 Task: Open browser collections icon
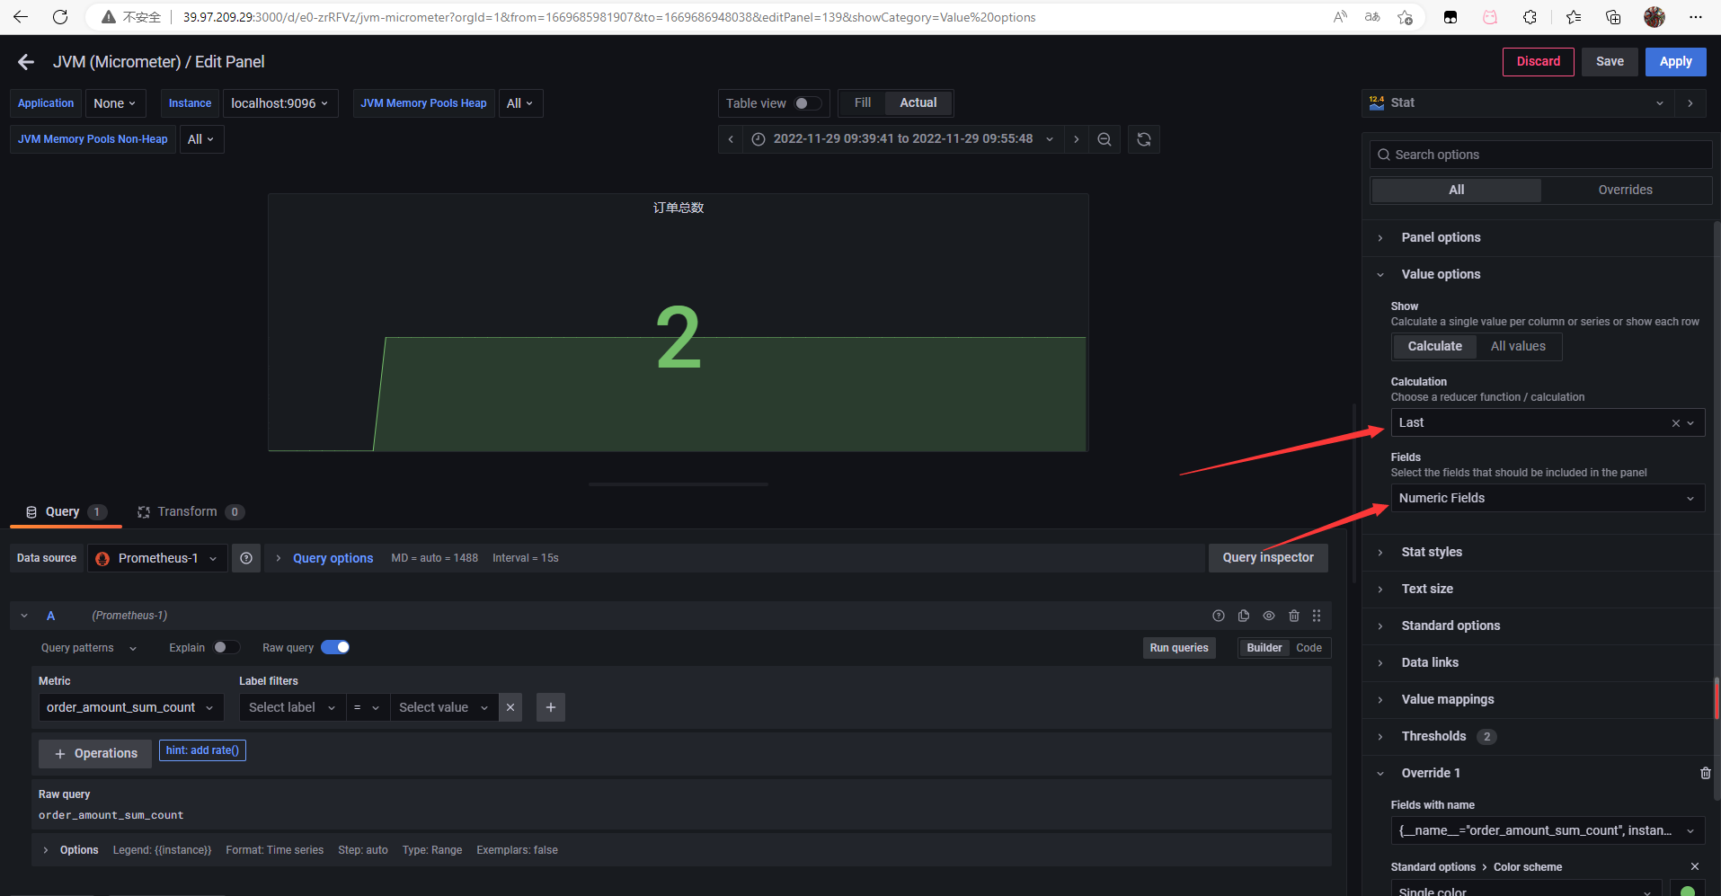(x=1613, y=17)
